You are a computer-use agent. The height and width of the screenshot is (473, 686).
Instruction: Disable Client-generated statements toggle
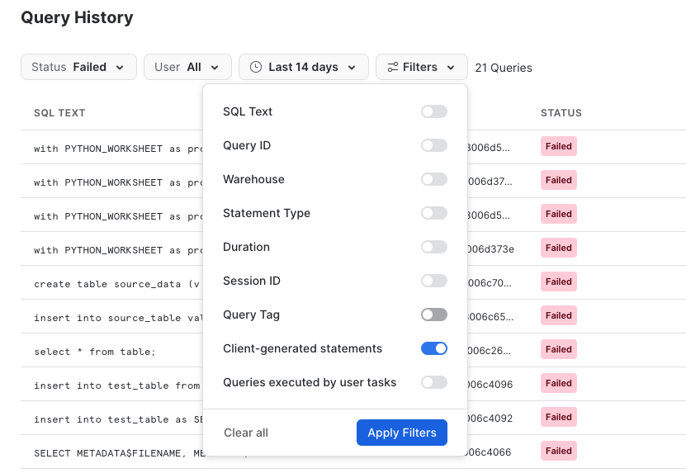coord(433,348)
